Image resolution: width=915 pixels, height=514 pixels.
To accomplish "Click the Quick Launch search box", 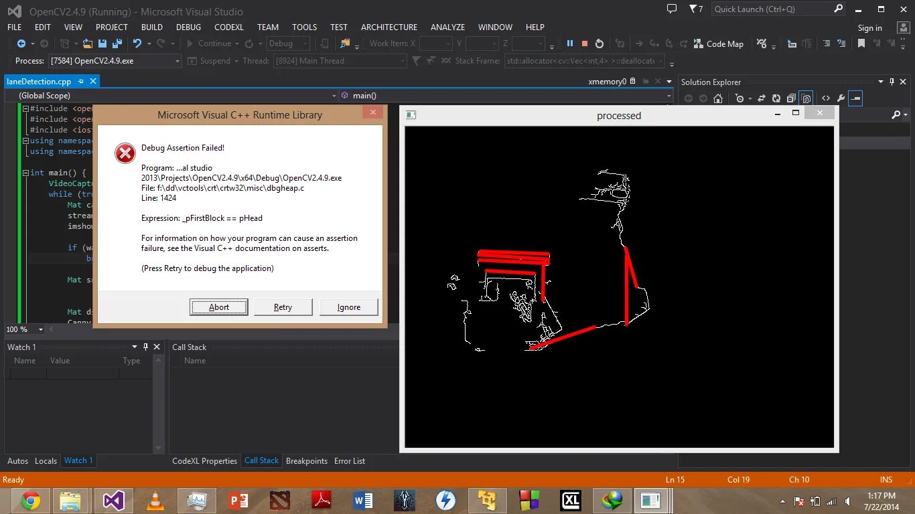I will coord(778,9).
